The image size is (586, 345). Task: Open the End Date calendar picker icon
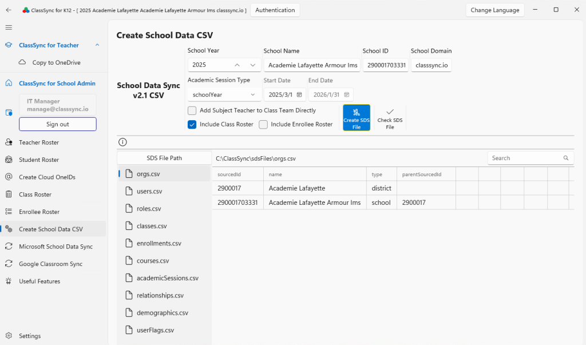[x=346, y=94]
